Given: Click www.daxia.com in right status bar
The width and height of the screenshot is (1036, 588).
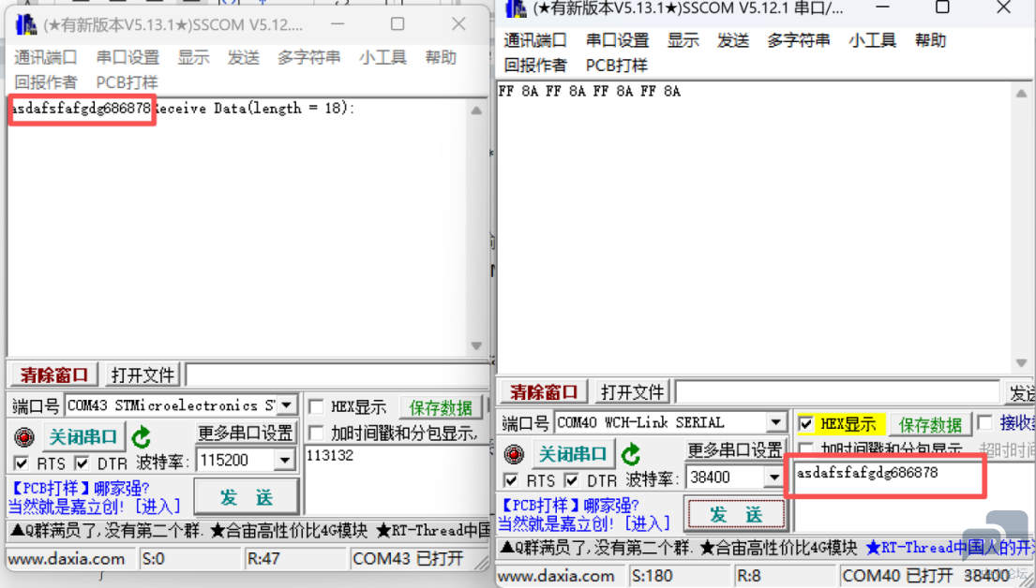Looking at the screenshot, I should click(x=556, y=576).
